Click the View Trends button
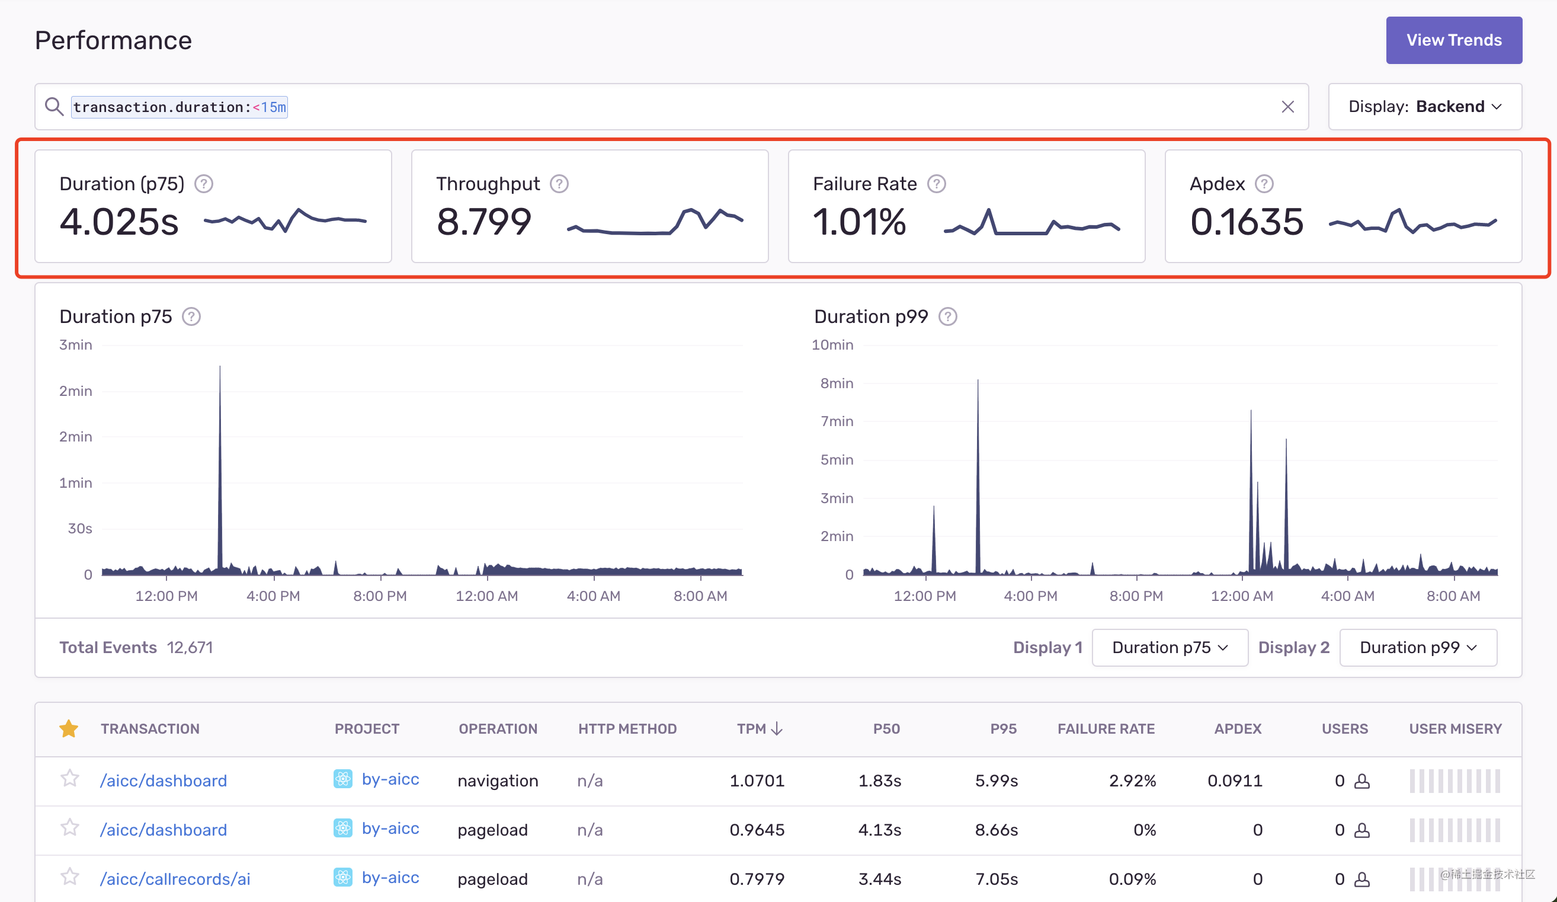 click(x=1454, y=40)
